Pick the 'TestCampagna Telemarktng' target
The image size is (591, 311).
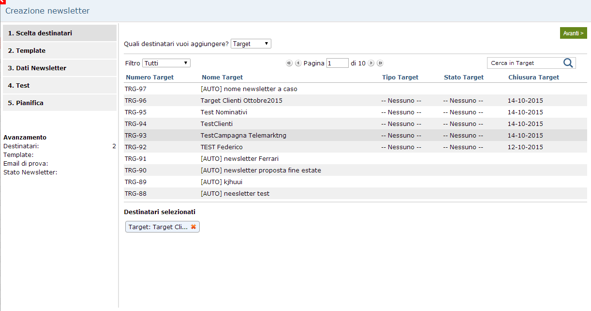243,136
